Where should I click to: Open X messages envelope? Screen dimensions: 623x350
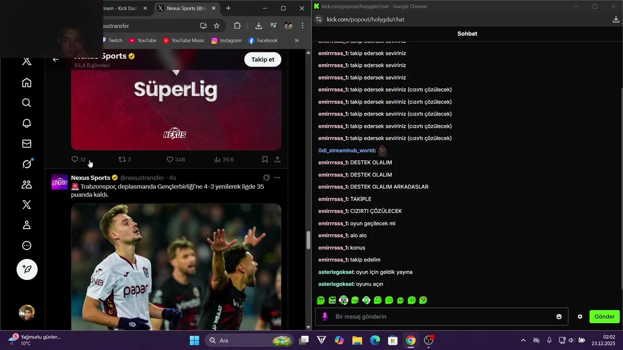[x=27, y=144]
